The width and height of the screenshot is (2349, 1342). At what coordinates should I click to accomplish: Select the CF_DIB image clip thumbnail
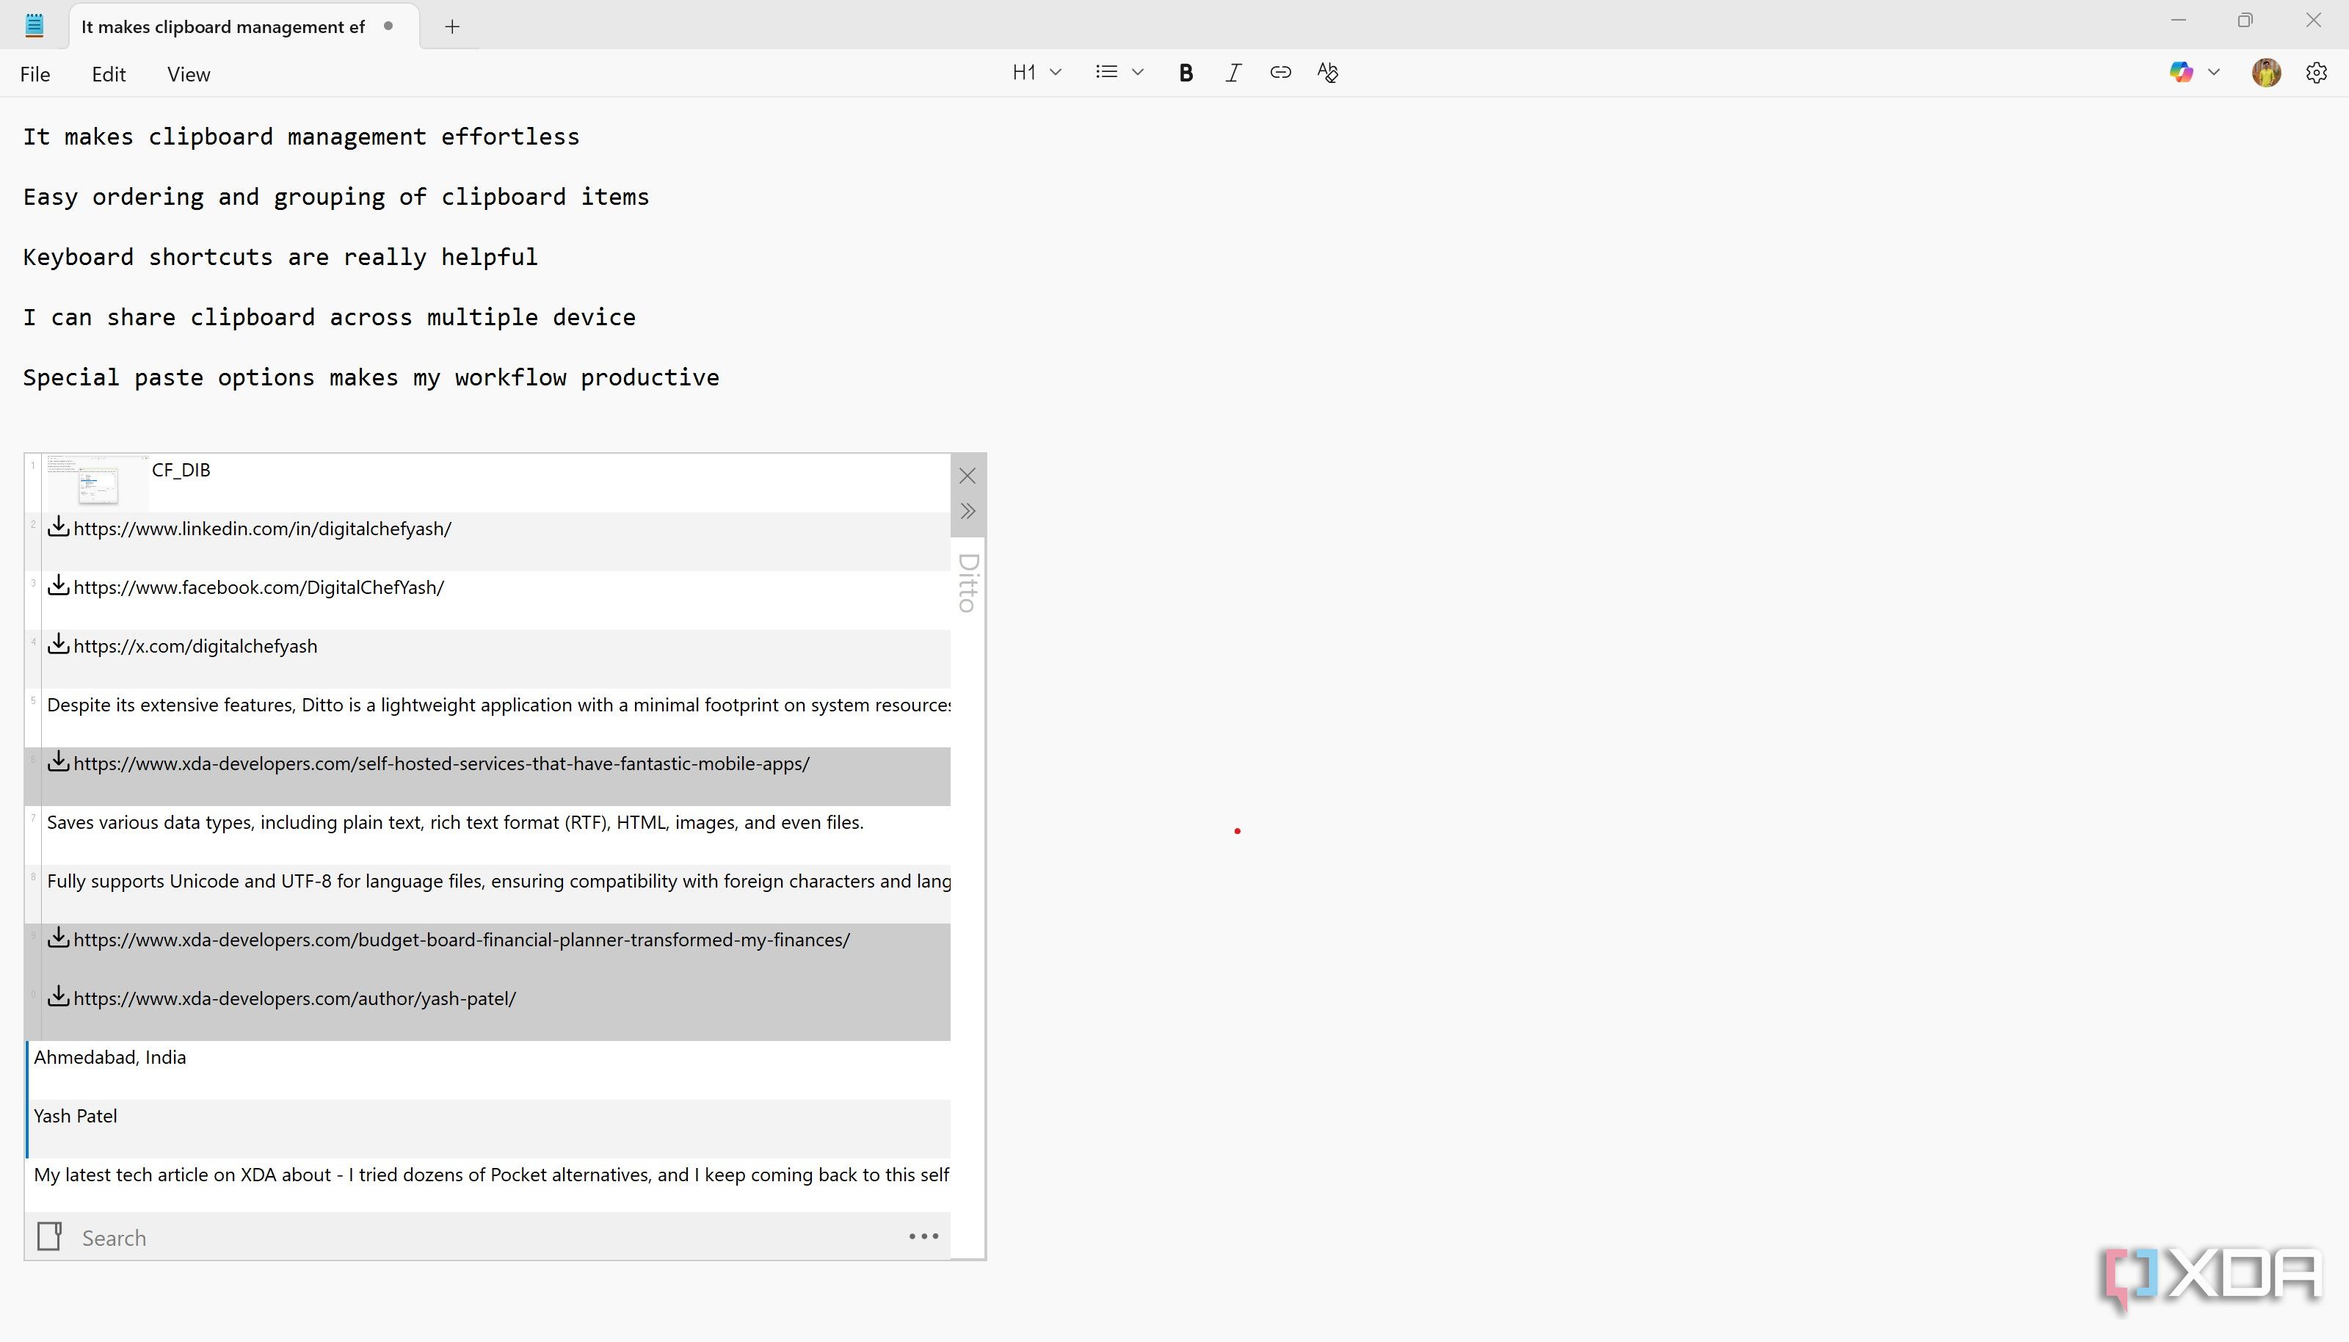97,482
